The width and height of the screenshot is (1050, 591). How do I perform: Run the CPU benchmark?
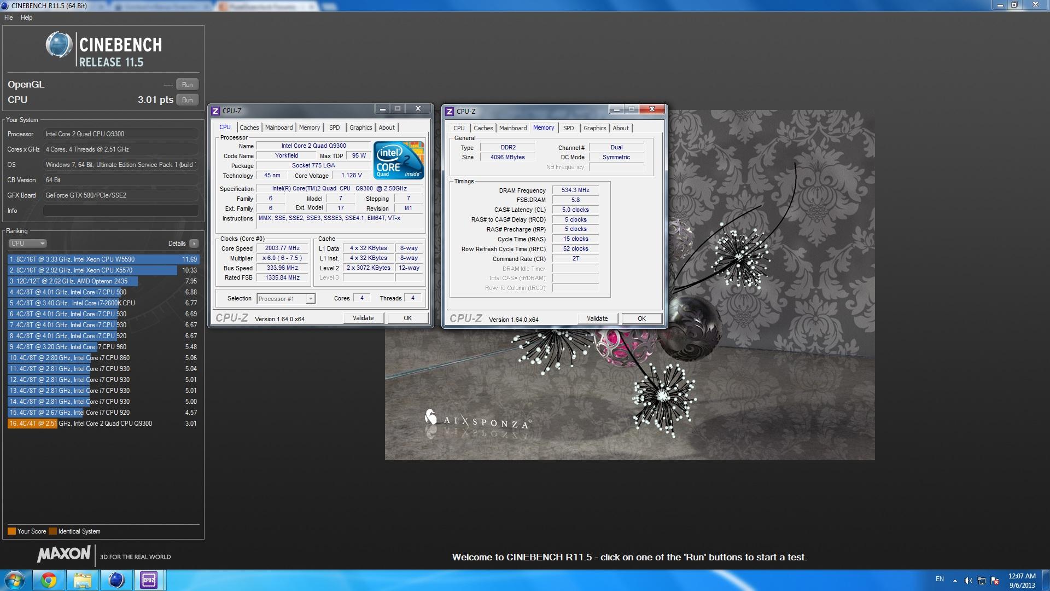pyautogui.click(x=187, y=100)
